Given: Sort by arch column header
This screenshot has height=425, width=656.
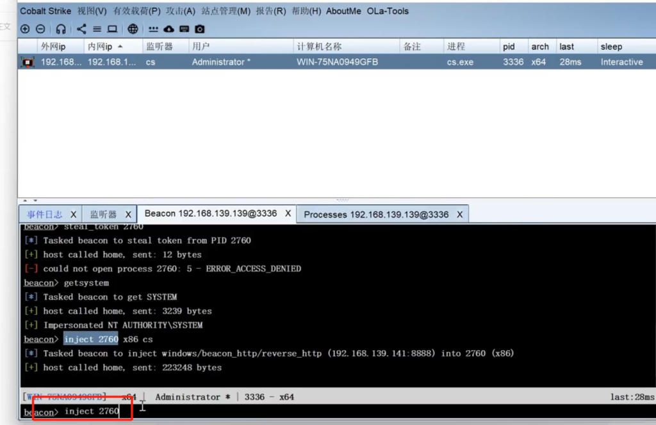Looking at the screenshot, I should (542, 46).
